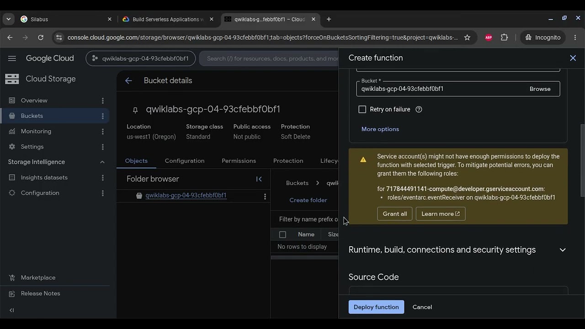585x329 pixels.
Task: Switch to the Silabus browser tab
Action: click(x=66, y=19)
